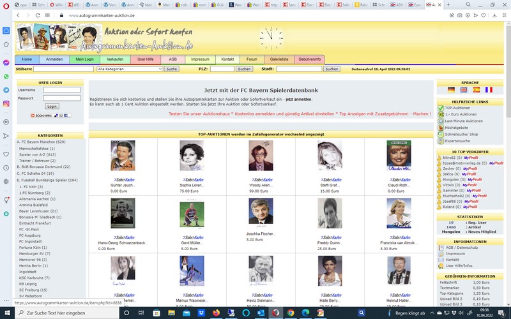Open the User Hilfe tab
Image resolution: width=511 pixels, height=319 pixels.
[146, 59]
